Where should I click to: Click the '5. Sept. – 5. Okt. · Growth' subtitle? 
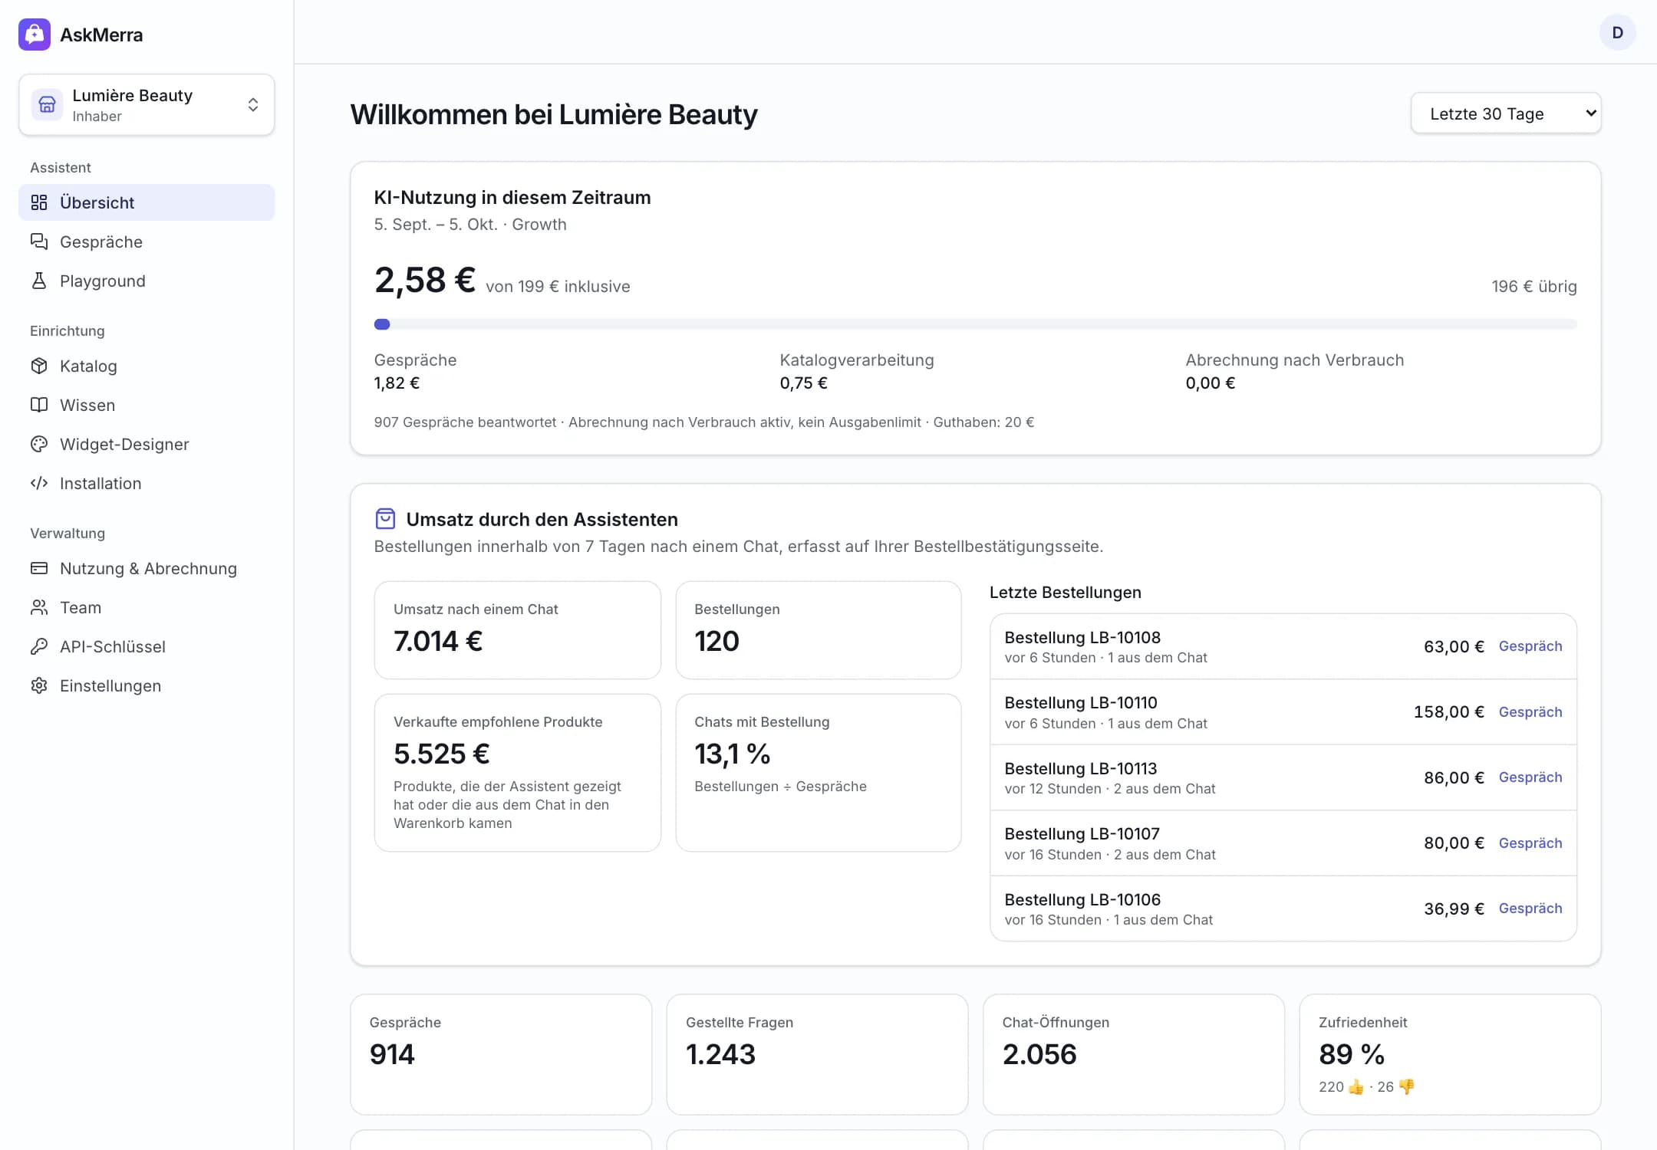(470, 225)
